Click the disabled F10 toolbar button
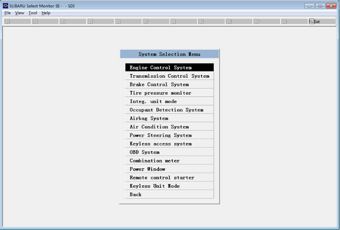This screenshot has height=230, width=340. pos(266,21)
